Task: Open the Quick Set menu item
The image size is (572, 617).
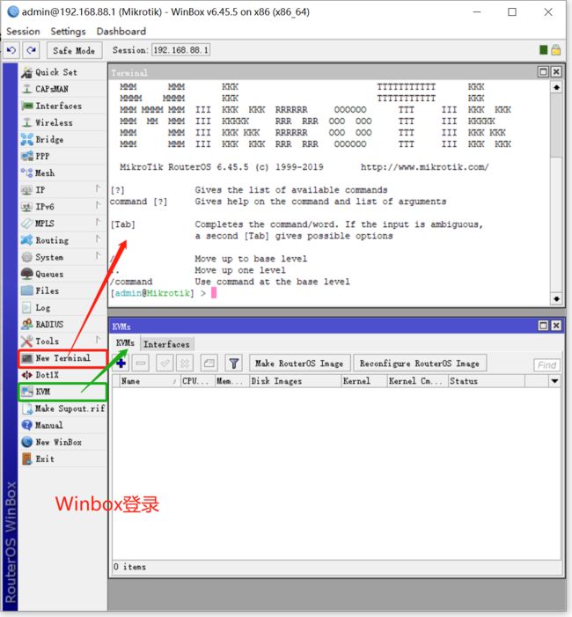Action: [62, 72]
